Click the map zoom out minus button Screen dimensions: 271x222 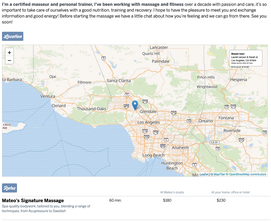[x=9, y=60]
